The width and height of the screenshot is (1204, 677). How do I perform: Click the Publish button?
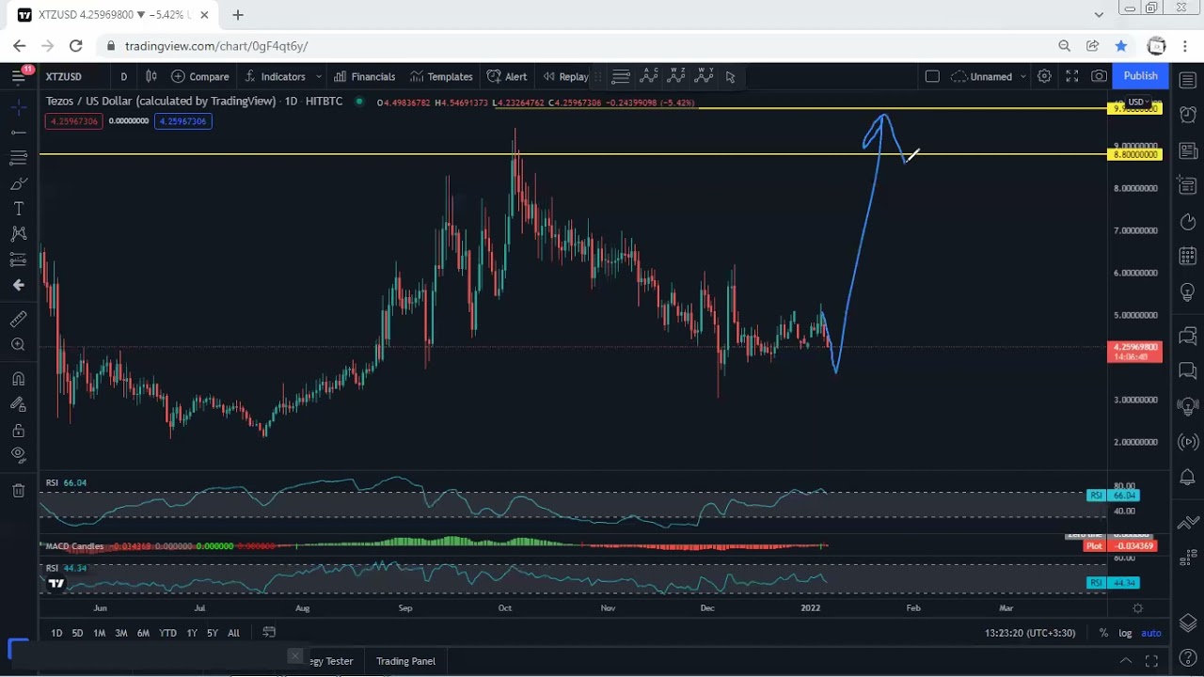click(1140, 76)
